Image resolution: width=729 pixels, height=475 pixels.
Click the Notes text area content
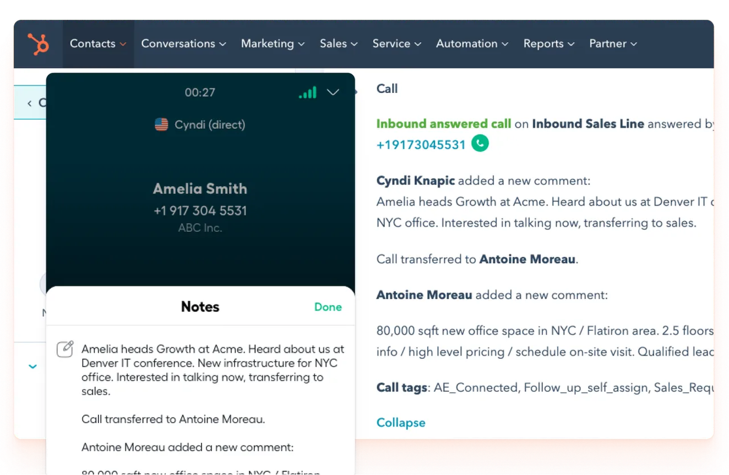[x=213, y=407]
